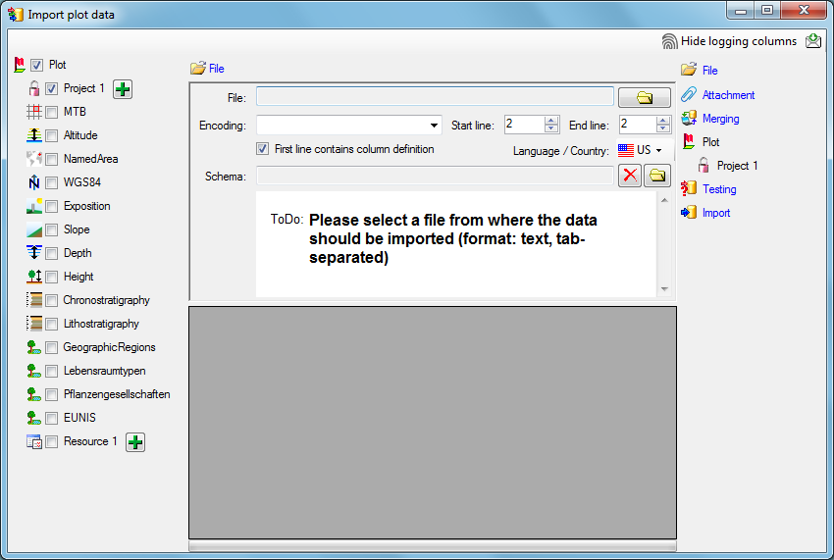Open schema file with the folder icon
This screenshot has height=560, width=834.
pos(657,176)
